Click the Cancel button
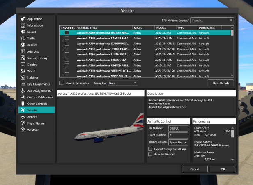Image resolution: width=253 pixels, height=185 pixels. click(x=195, y=169)
